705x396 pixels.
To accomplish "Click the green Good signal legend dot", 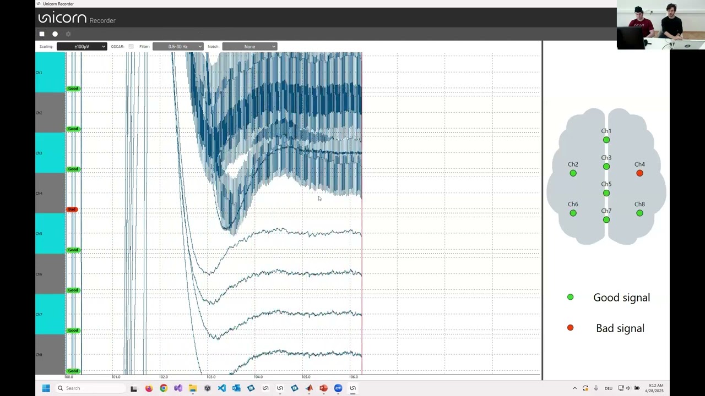I will (571, 297).
